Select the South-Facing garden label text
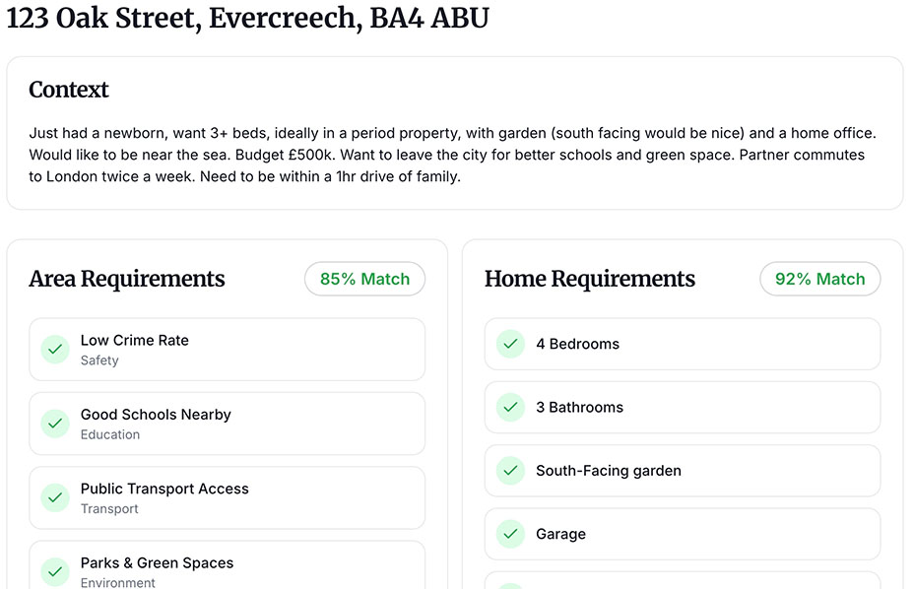The width and height of the screenshot is (914, 589). click(609, 471)
